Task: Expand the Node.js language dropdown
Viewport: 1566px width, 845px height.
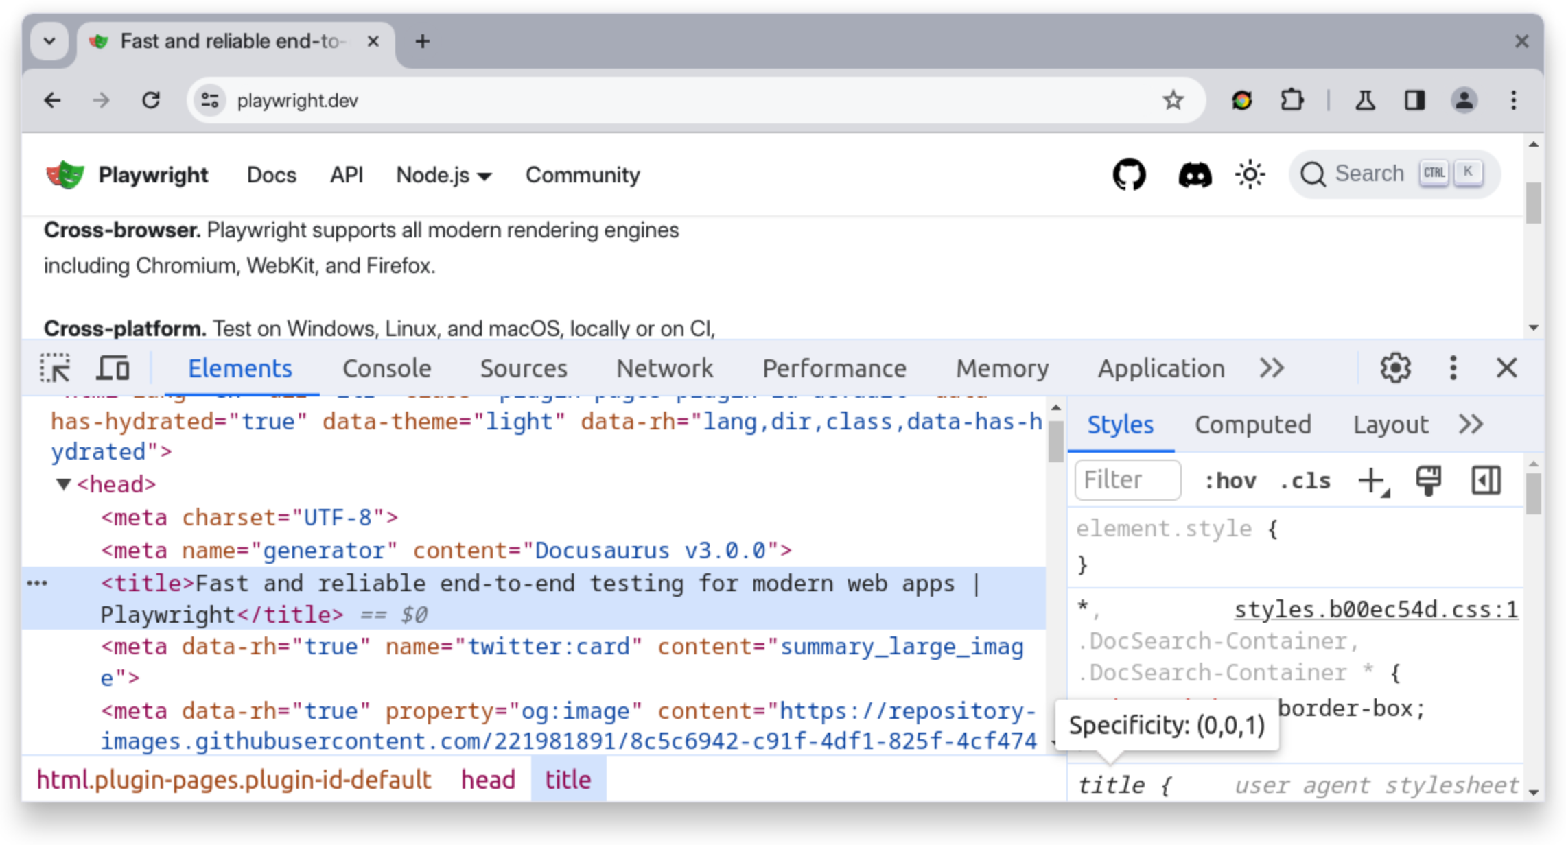Action: point(444,175)
